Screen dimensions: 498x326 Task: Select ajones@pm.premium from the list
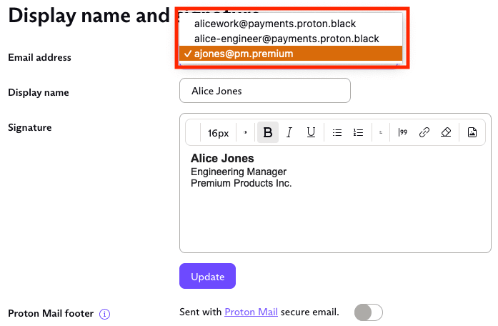click(291, 54)
